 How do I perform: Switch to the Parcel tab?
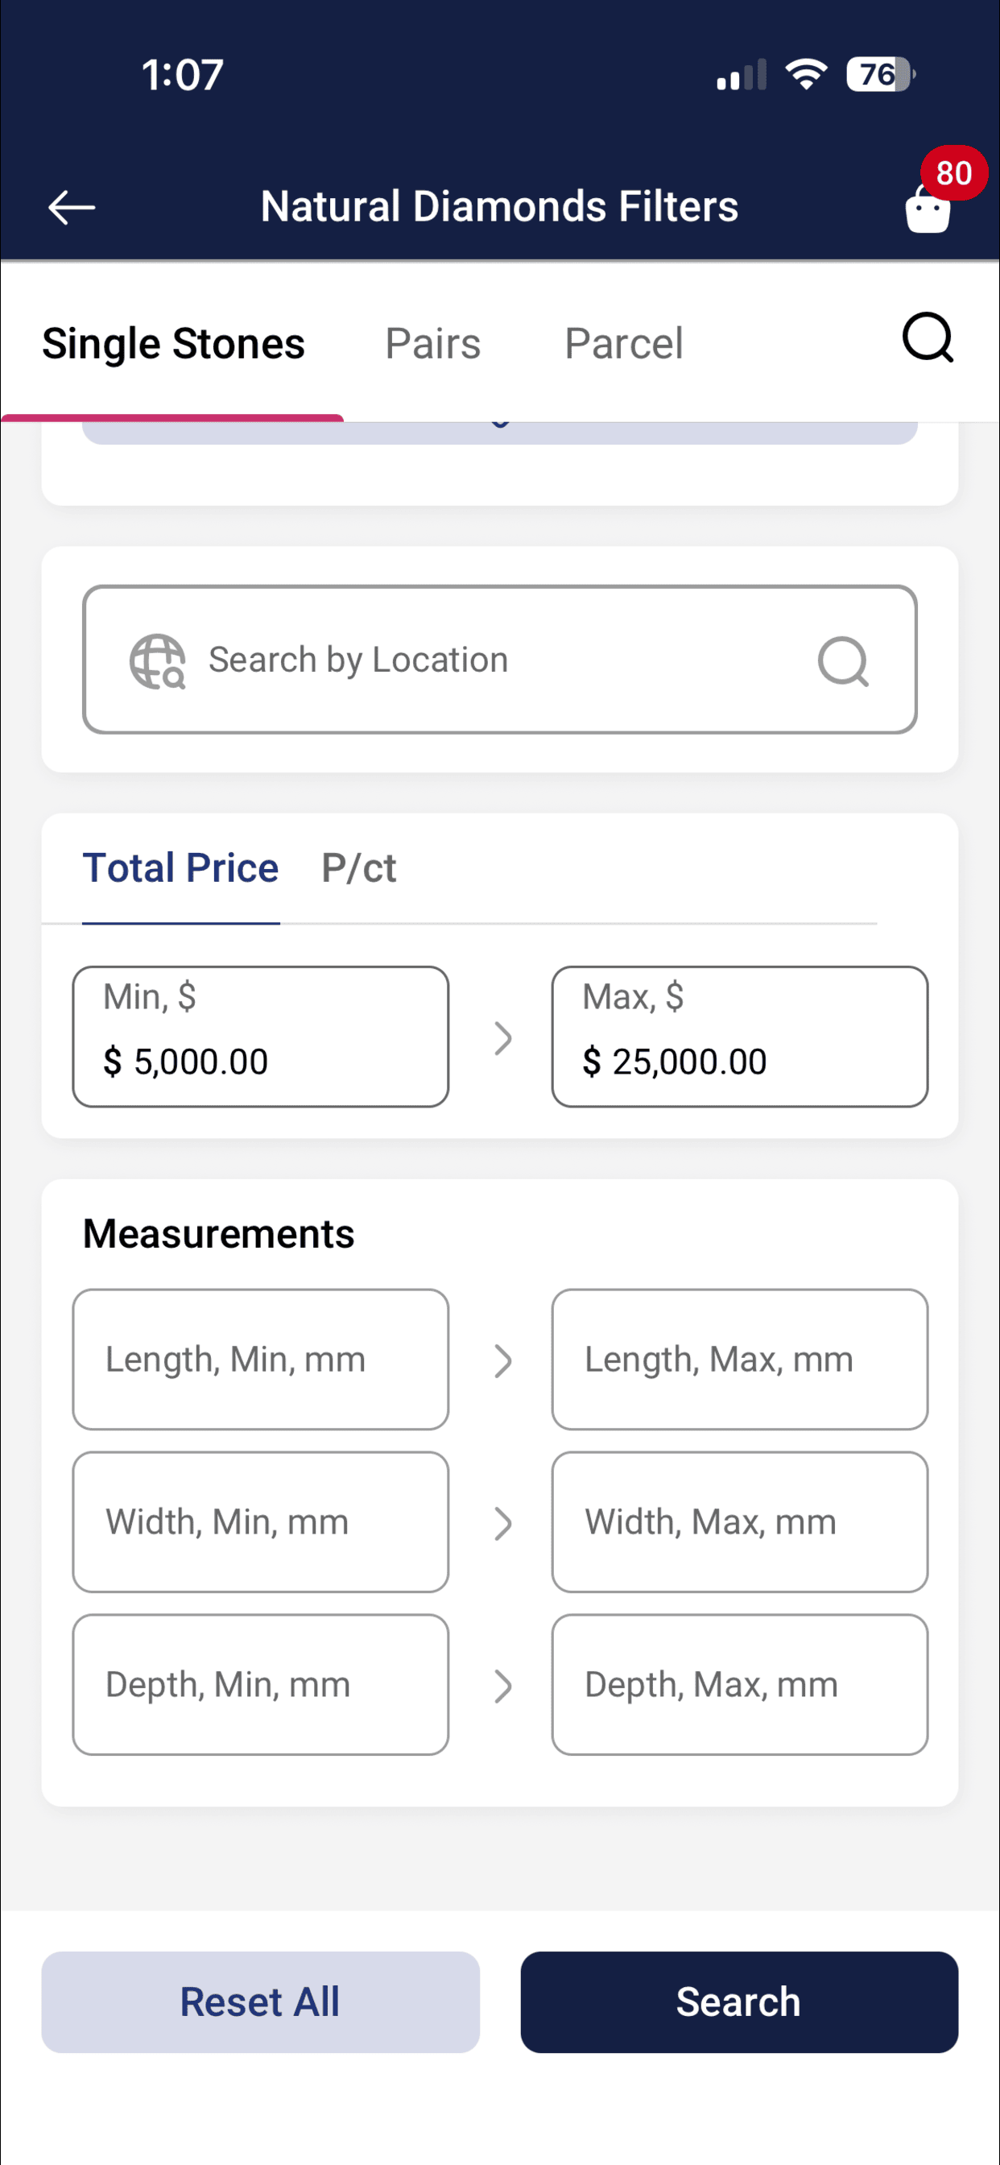(x=623, y=343)
